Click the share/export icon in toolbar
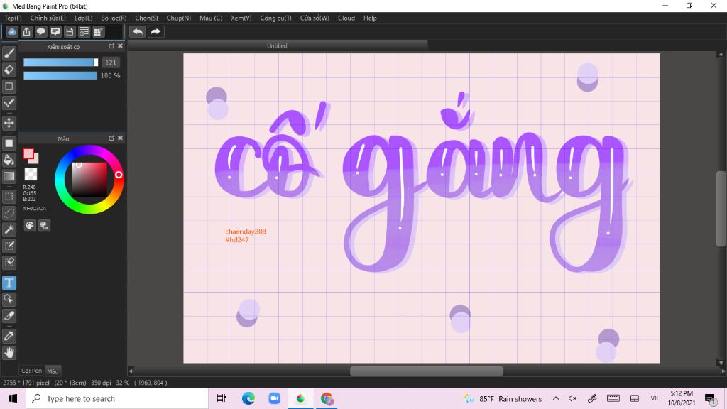The height and width of the screenshot is (409, 727). click(26, 31)
